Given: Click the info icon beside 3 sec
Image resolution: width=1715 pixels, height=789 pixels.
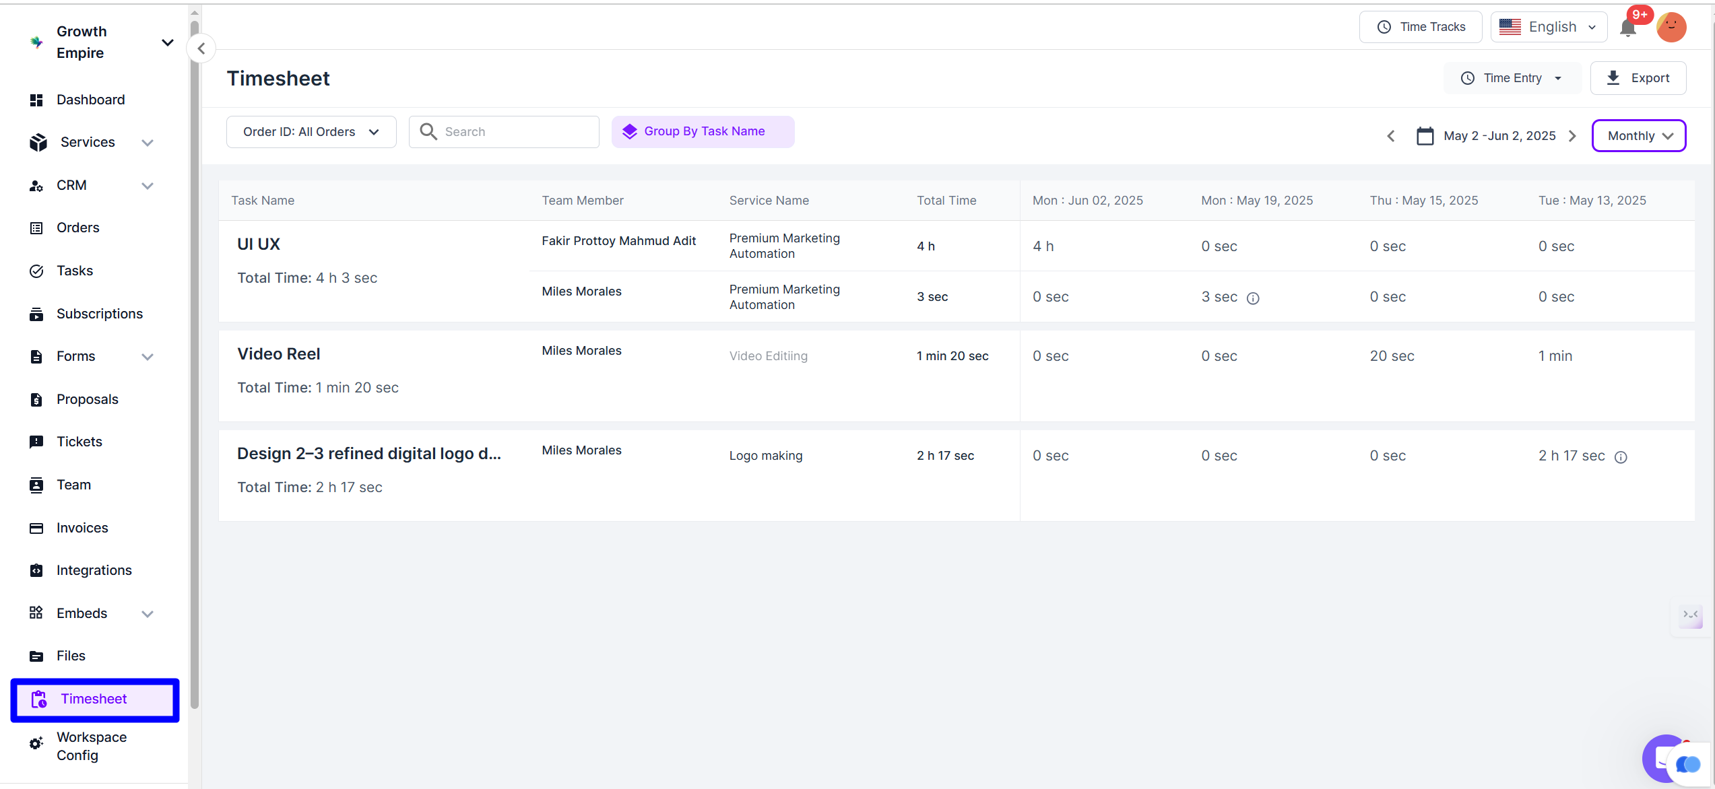Looking at the screenshot, I should click(1253, 298).
